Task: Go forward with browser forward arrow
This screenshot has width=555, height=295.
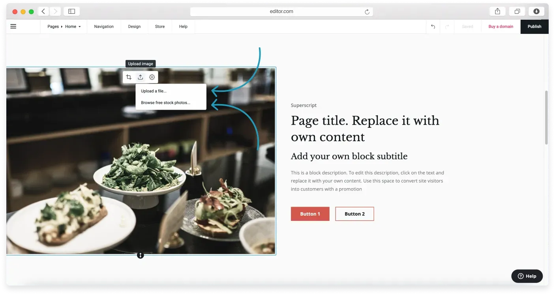Action: click(x=55, y=11)
